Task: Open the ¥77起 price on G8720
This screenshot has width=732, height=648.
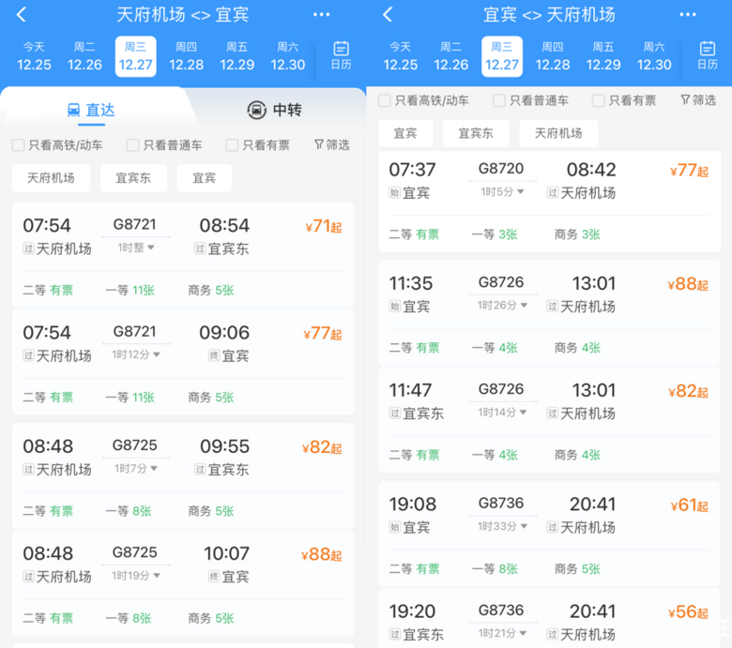Action: 689,171
